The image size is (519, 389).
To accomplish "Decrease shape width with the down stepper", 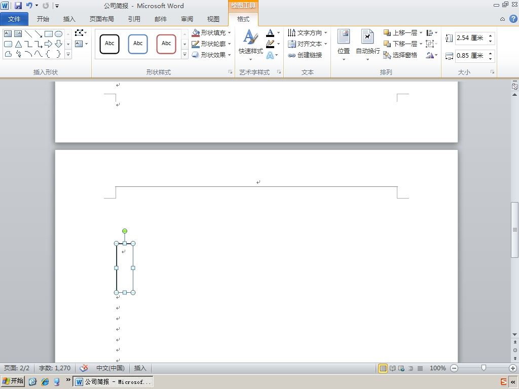I will coord(491,59).
